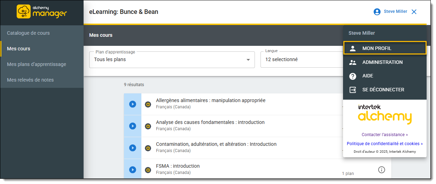This screenshot has height=184, width=436.
Task: Click the info icon on the FSMA row
Action: click(381, 170)
